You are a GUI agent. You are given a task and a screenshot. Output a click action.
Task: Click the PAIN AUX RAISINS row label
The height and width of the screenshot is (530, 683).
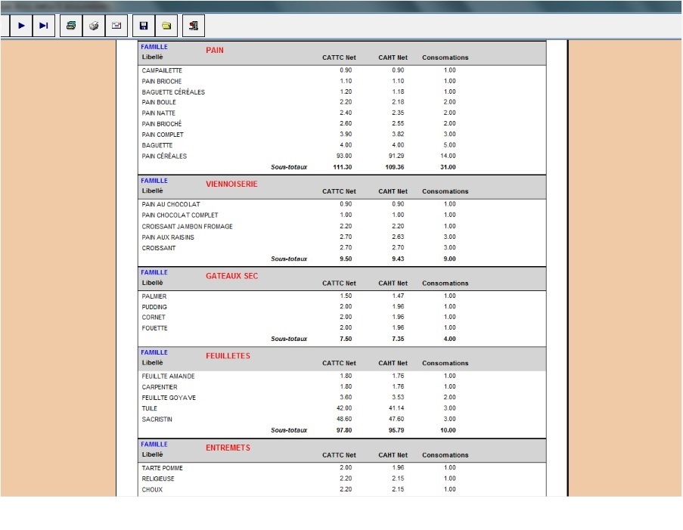(x=168, y=237)
